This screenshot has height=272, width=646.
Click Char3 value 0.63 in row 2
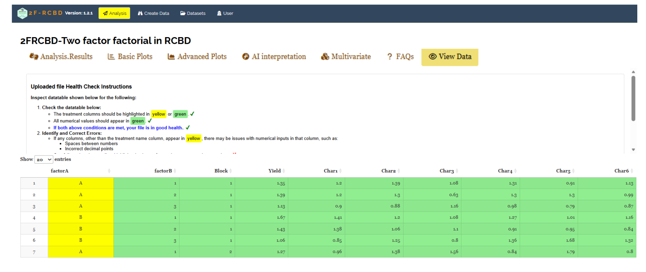[453, 195]
